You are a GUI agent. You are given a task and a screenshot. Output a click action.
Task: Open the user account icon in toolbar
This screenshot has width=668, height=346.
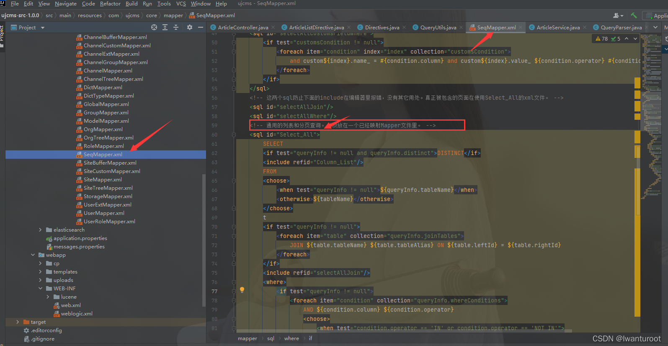618,15
